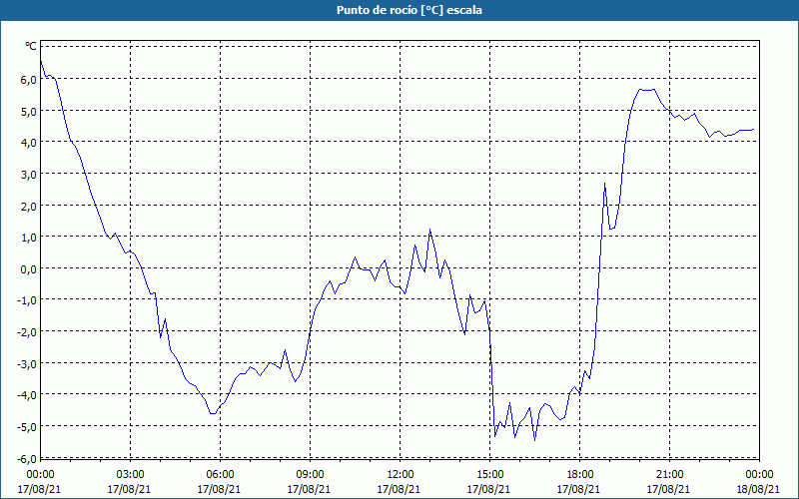Screen dimensions: 799x499
Task: Click the '17/08/21' date under 21:00
Action: 669,489
